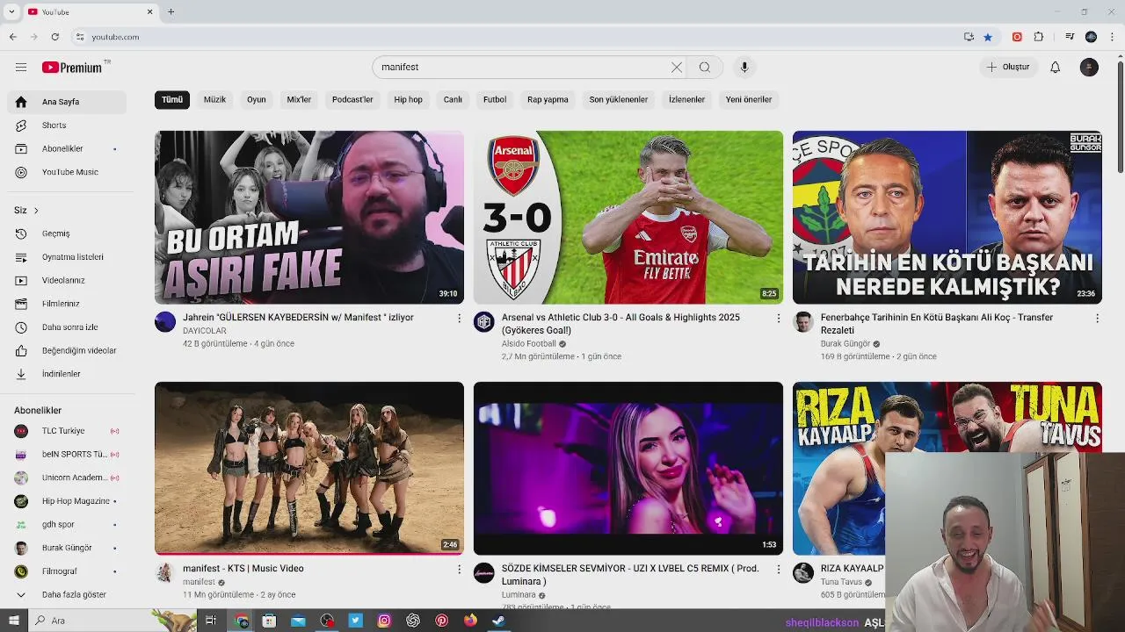Clear the search box with the X icon
The image size is (1125, 632).
(x=677, y=68)
